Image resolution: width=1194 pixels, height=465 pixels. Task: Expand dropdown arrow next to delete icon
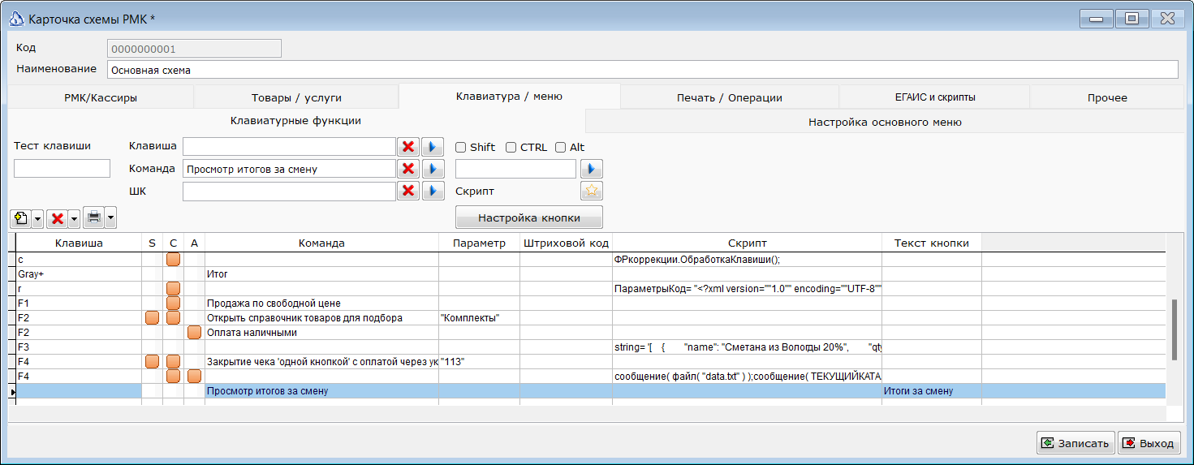click(74, 218)
